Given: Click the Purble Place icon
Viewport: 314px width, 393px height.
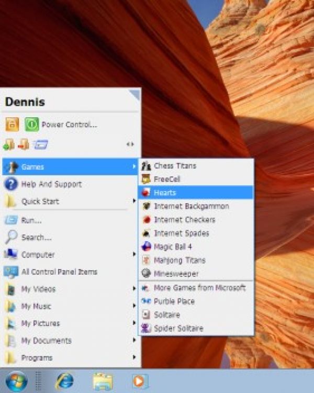Looking at the screenshot, I should pos(146,301).
